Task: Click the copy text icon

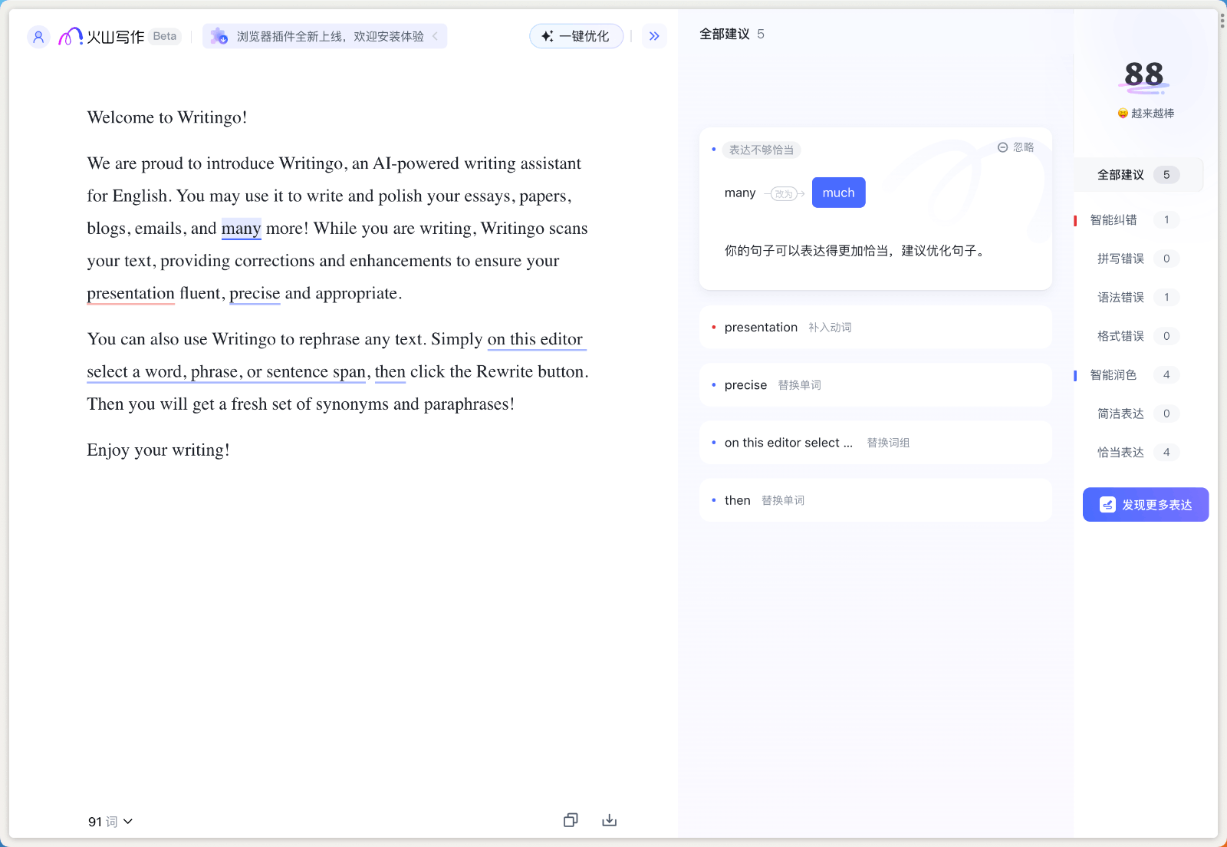Action: tap(571, 820)
